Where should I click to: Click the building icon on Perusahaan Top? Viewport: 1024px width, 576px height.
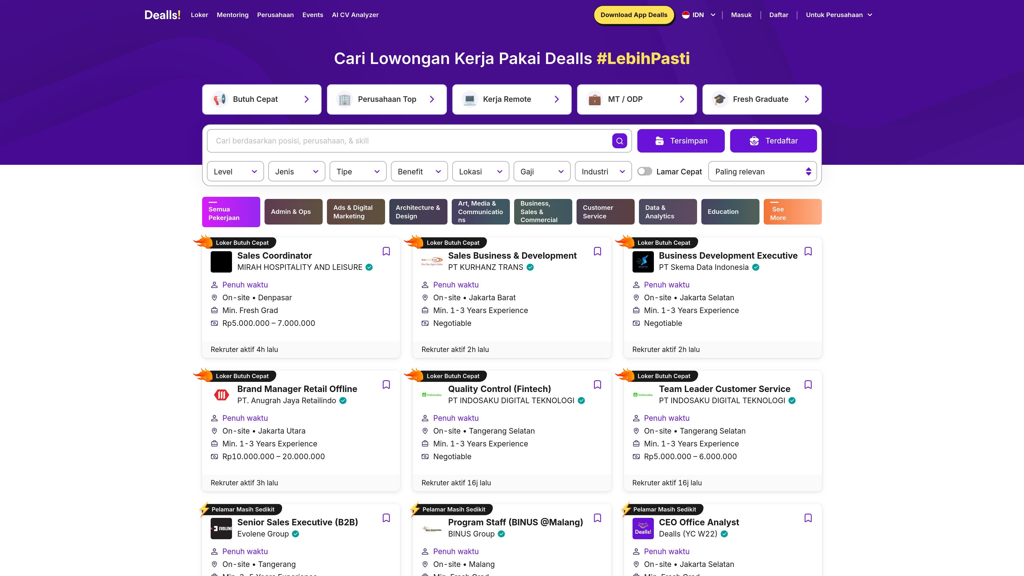[x=344, y=99]
